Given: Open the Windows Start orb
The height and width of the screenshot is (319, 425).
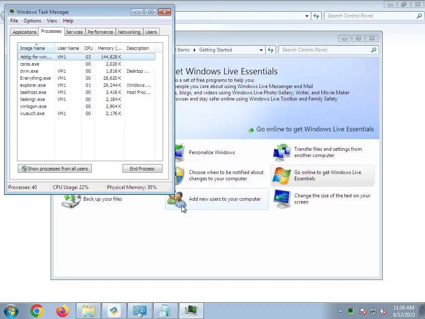Looking at the screenshot, I should pos(11,311).
